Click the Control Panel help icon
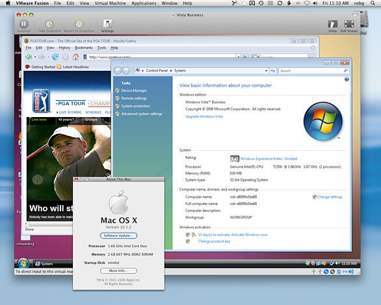Screen dimensions: 381x305 pos(347,79)
